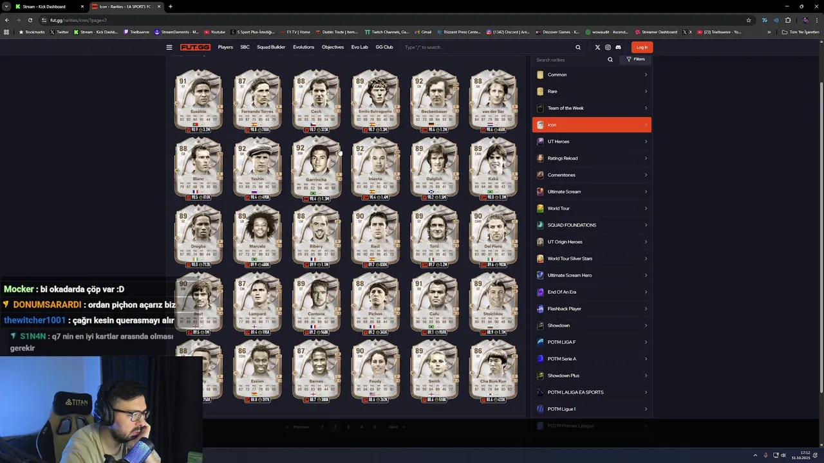The height and width of the screenshot is (463, 824).
Task: Click the World Tour rarity icon
Action: coord(540,208)
